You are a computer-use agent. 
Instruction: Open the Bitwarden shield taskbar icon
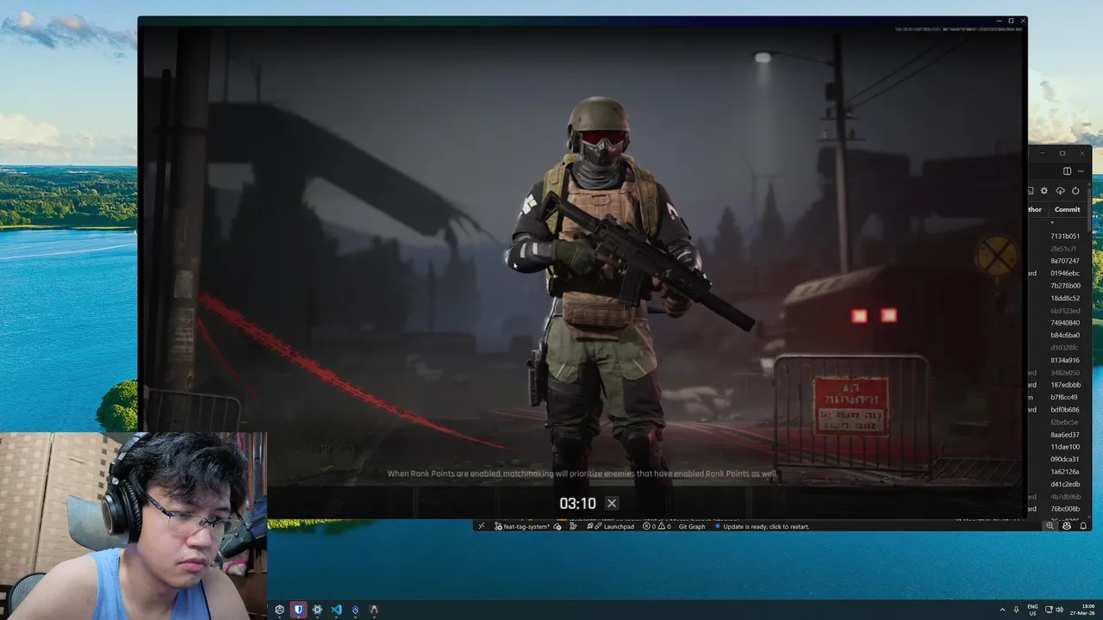[x=298, y=610]
